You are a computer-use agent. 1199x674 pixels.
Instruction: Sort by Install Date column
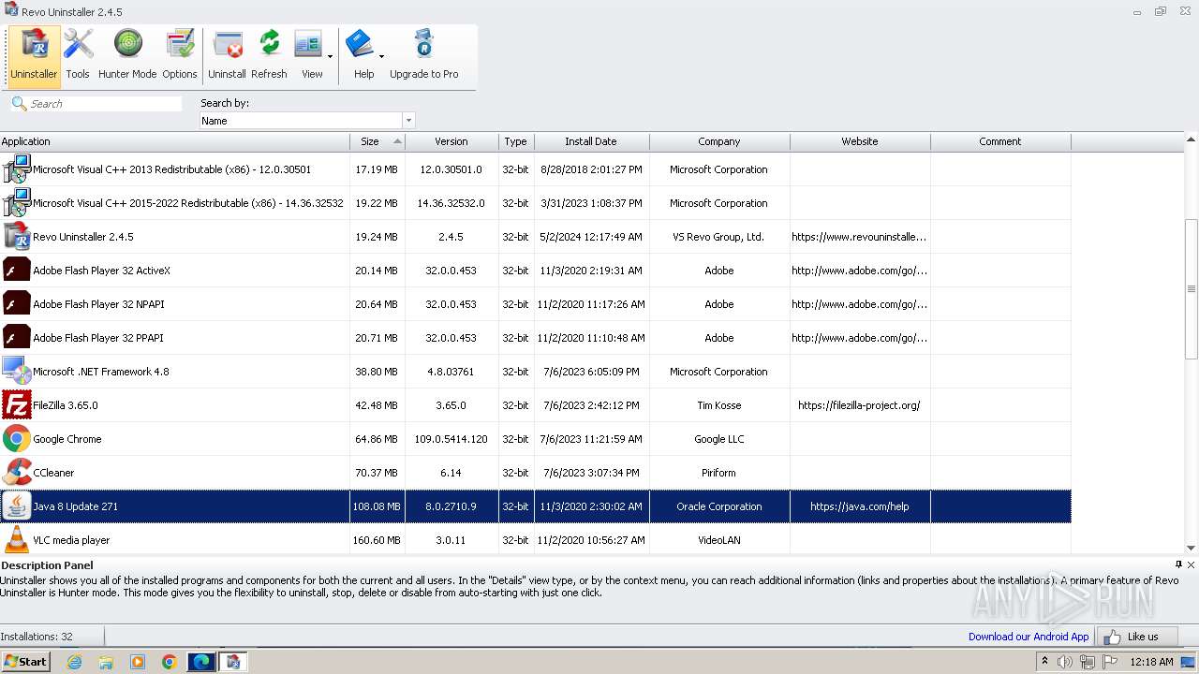click(591, 141)
